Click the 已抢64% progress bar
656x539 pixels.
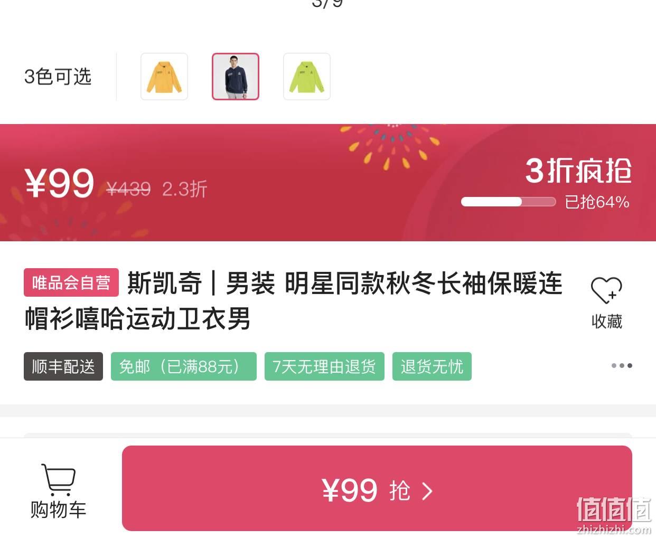point(508,202)
